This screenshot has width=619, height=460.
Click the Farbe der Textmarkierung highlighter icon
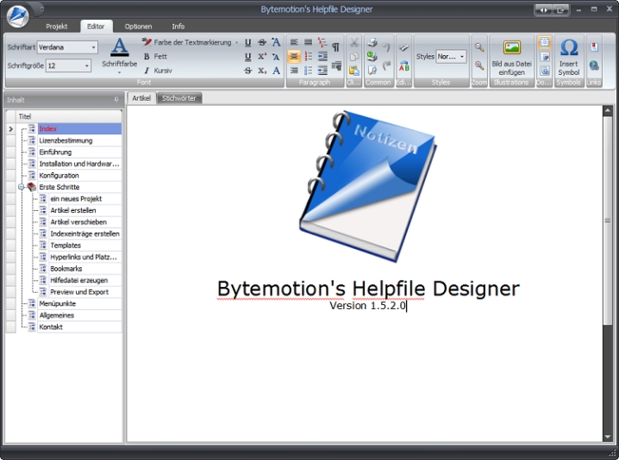[x=147, y=42]
